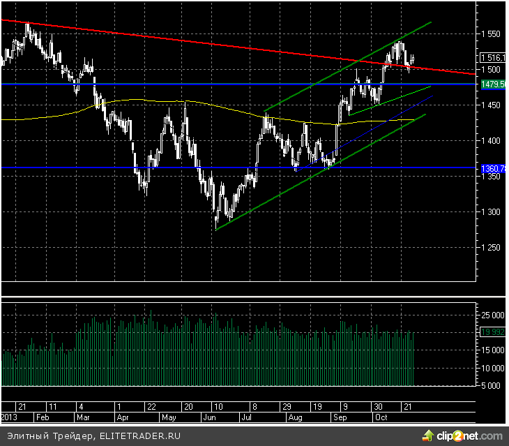Click the clip2net.com text link
The width and height of the screenshot is (509, 446).
coord(468,437)
